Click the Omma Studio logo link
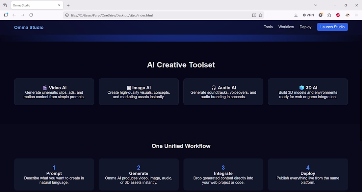This screenshot has width=362, height=192. [x=29, y=28]
